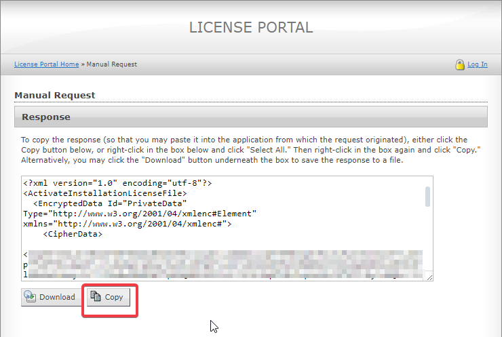The width and height of the screenshot is (502, 337).
Task: Click the padlock icon beside Log In
Action: click(x=459, y=64)
